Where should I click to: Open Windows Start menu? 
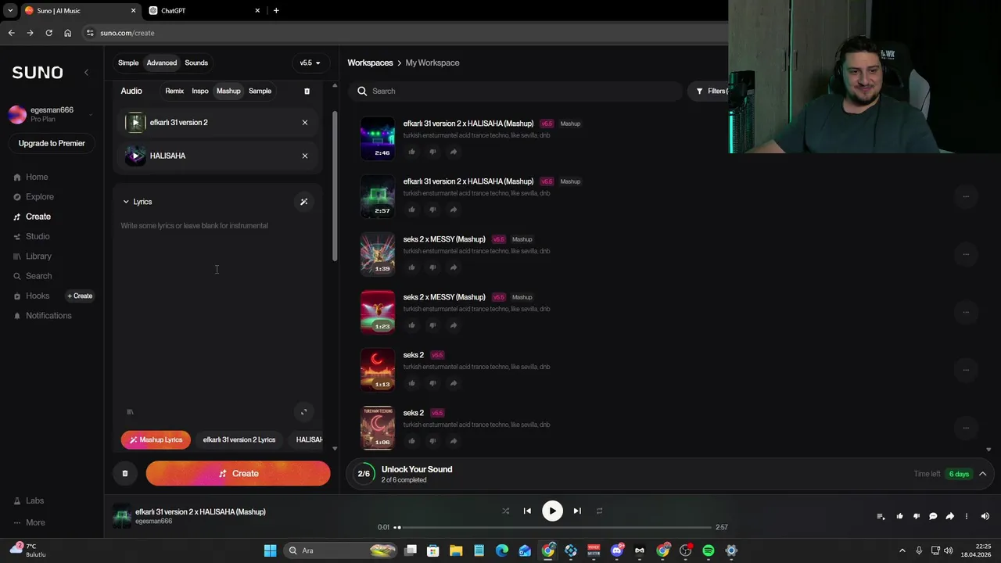pos(270,550)
